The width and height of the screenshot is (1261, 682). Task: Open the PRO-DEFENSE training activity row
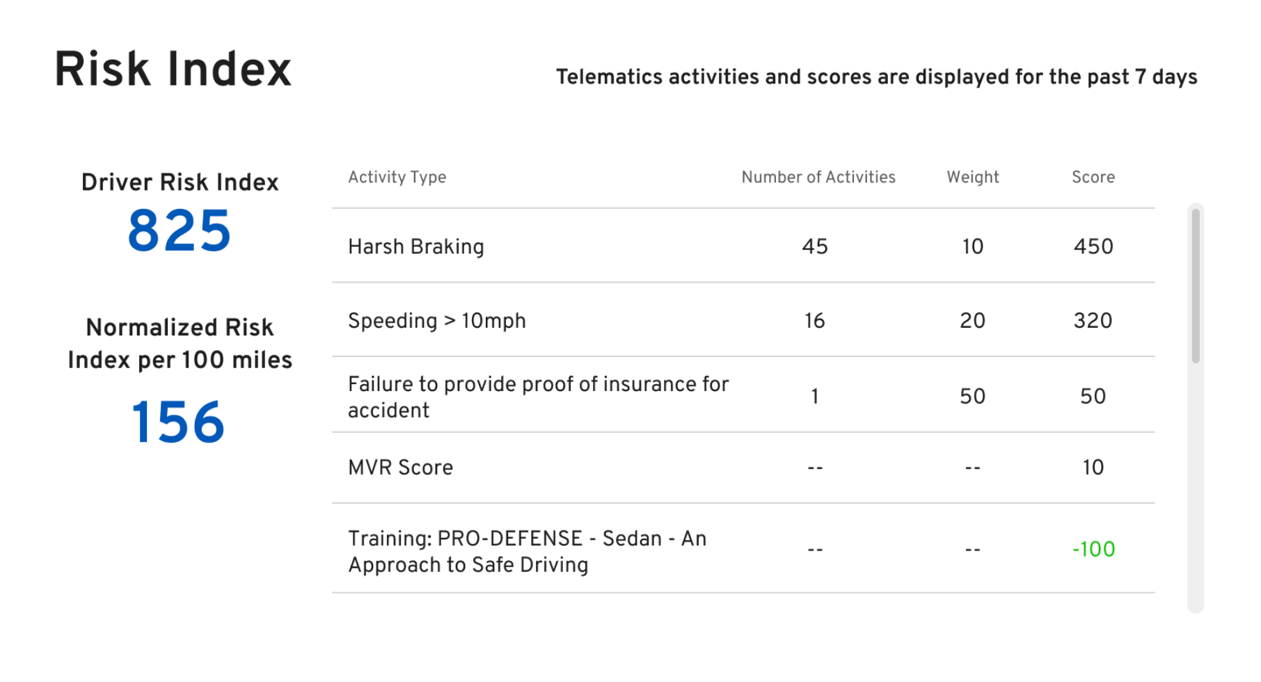[x=527, y=550]
